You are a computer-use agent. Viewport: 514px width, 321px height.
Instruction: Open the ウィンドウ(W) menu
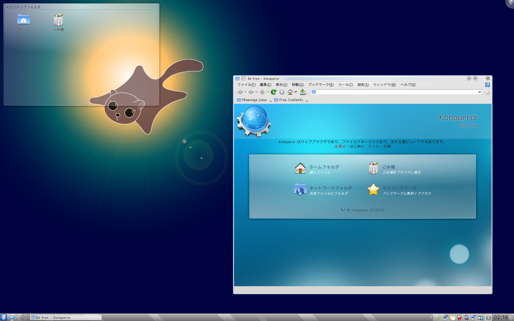[385, 85]
